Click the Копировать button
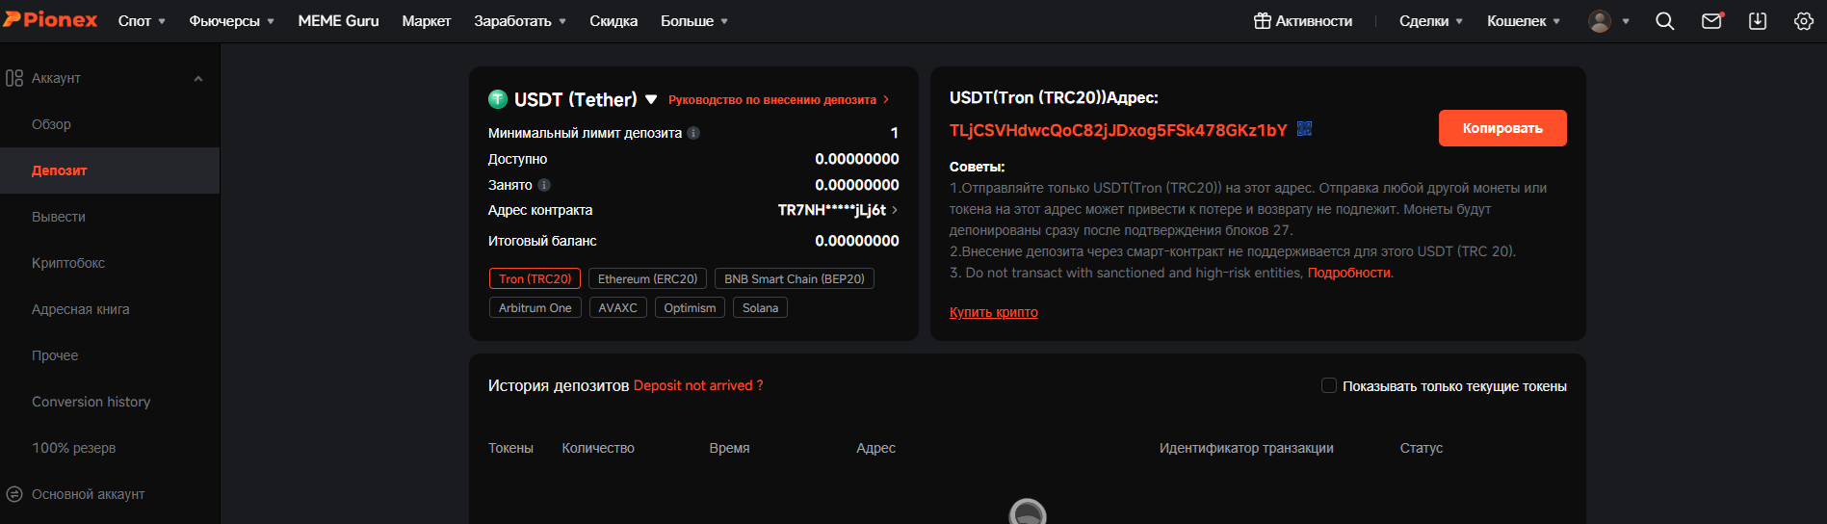 (1502, 128)
